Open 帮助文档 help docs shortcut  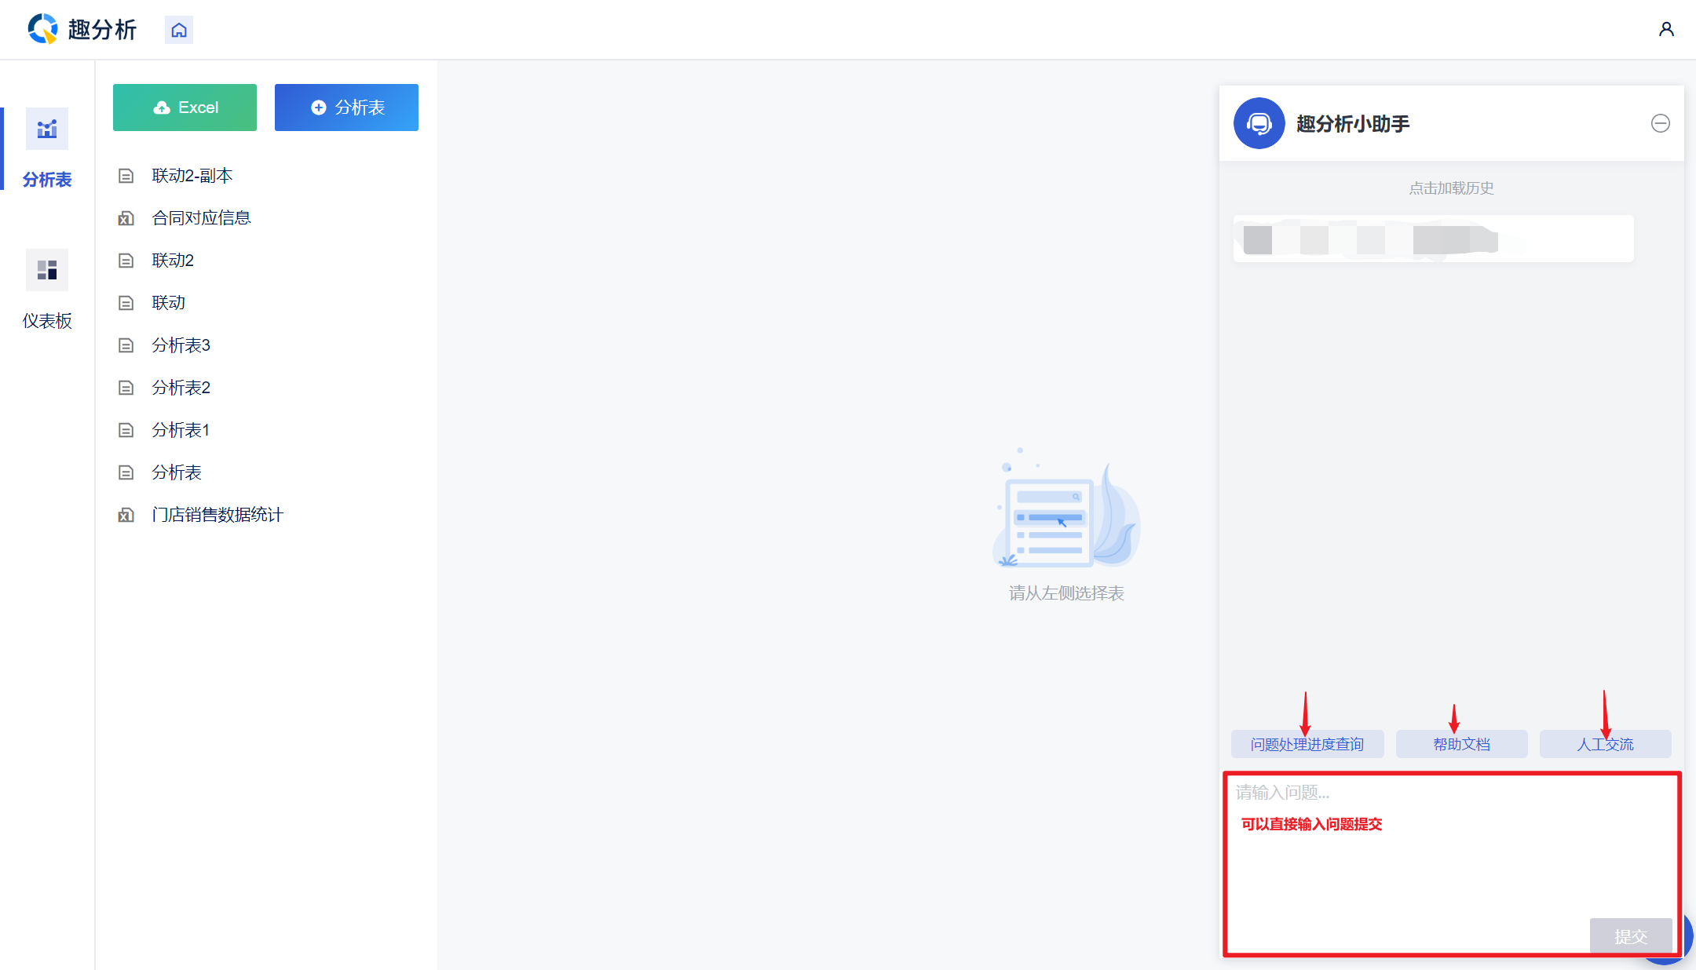coord(1461,744)
